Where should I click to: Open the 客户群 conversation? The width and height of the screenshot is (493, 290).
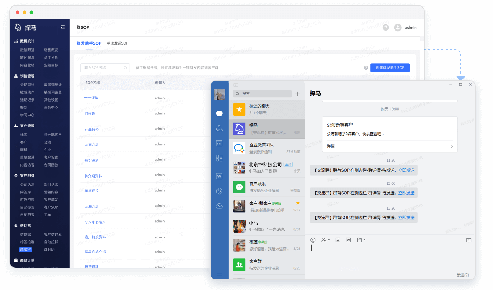[x=267, y=265]
